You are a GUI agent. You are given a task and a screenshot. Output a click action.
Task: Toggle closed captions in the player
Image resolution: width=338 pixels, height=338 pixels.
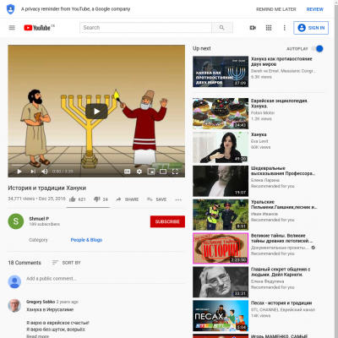[128, 172]
